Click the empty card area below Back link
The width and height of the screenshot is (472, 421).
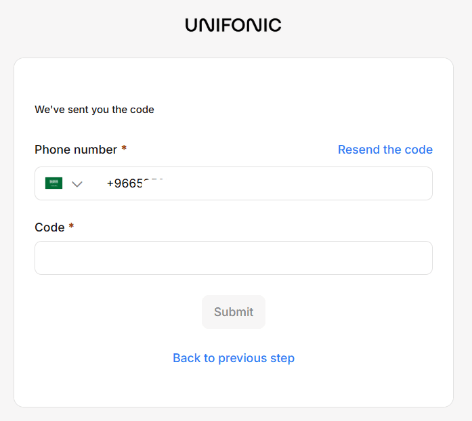[x=233, y=389]
